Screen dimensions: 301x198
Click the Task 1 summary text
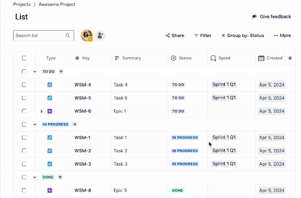point(120,138)
